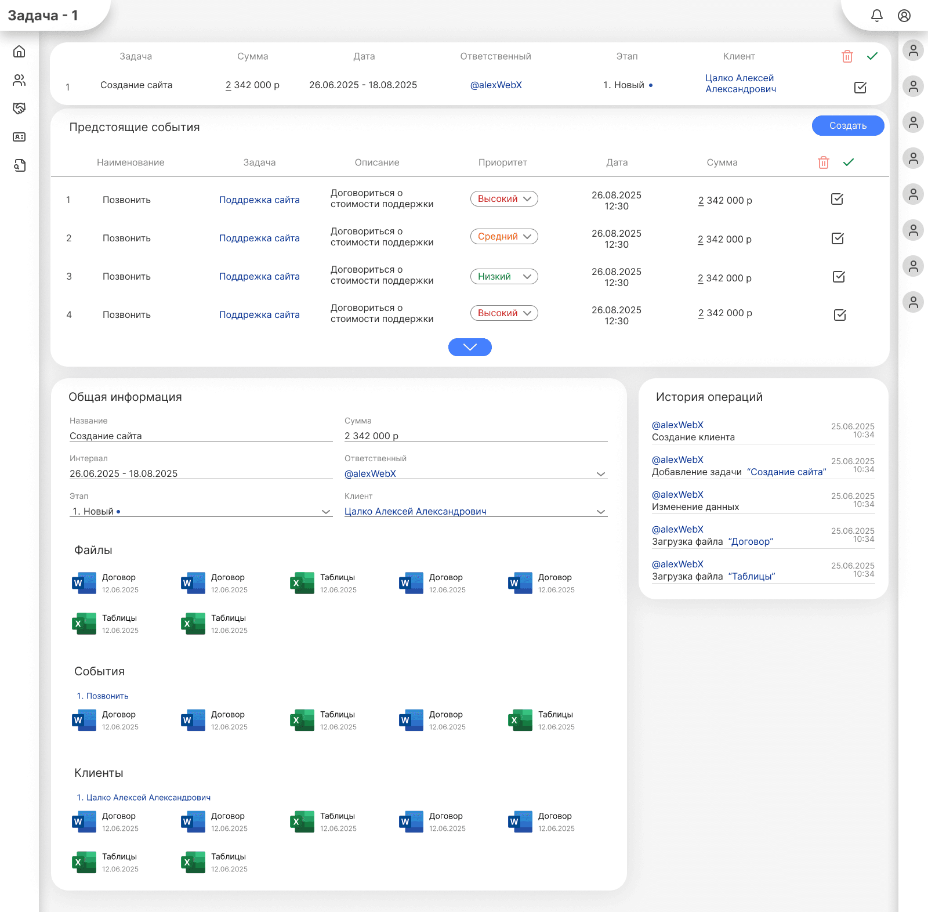Toggle the checkbox for event row 3
The width and height of the screenshot is (928, 912).
[x=839, y=277]
